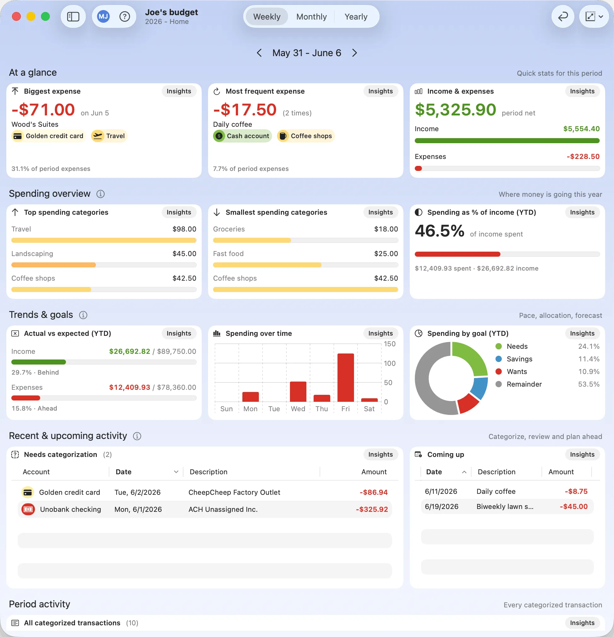This screenshot has width=614, height=637.
Task: Click the Spending by goal pie icon
Action: tap(419, 333)
